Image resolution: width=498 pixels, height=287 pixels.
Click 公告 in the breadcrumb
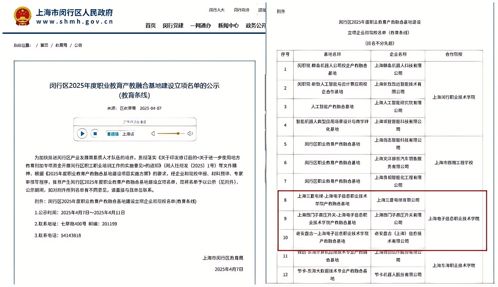click(78, 45)
